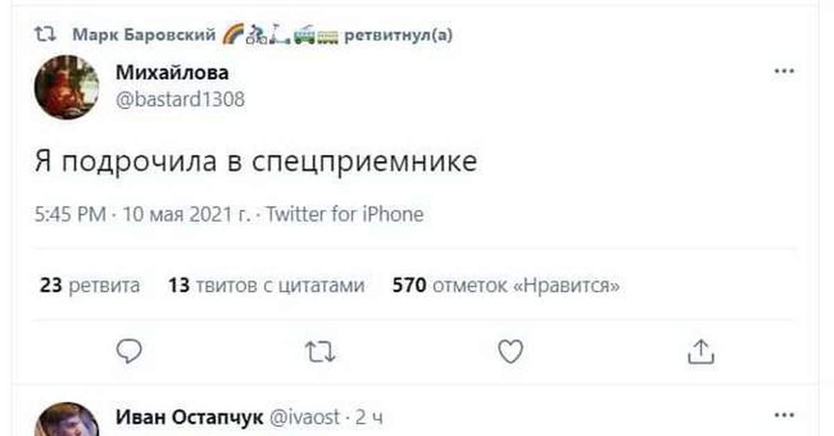View the 23 ретвита list
The height and width of the screenshot is (436, 834).
tap(90, 285)
